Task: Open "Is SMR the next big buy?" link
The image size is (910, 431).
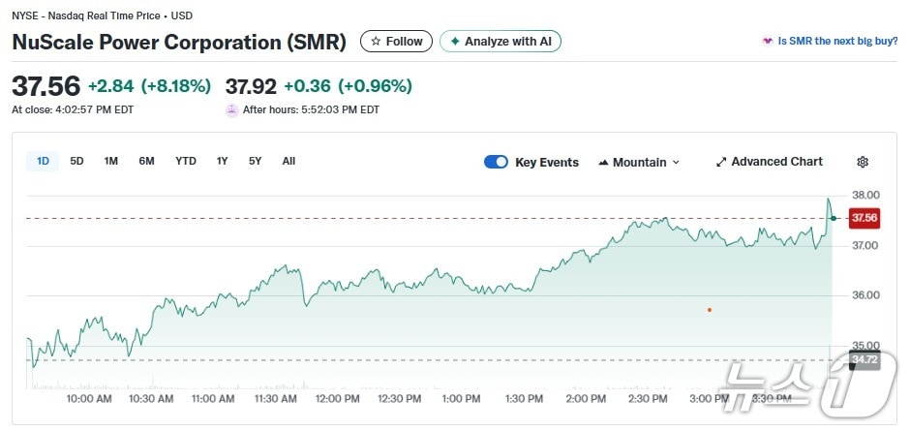Action: click(837, 42)
